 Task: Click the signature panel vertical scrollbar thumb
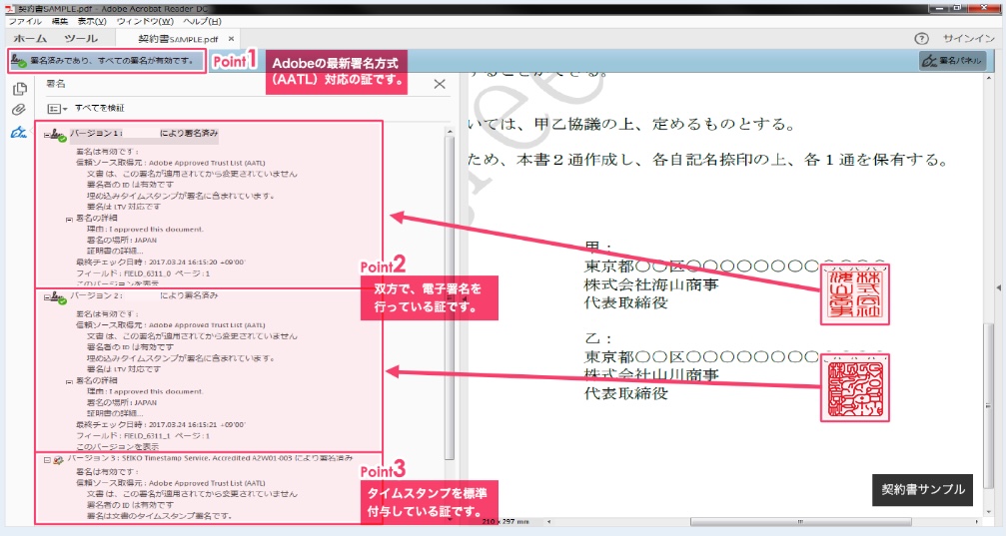[450, 298]
